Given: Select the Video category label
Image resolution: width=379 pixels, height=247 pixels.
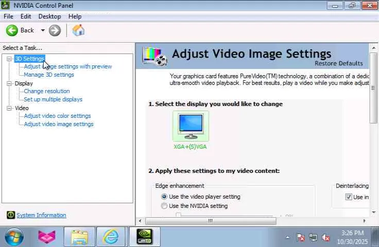Looking at the screenshot, I should pos(22,108).
